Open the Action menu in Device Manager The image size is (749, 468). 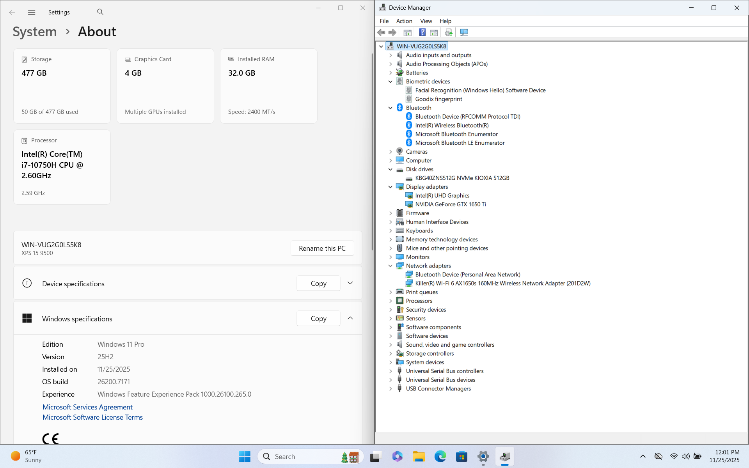[404, 21]
